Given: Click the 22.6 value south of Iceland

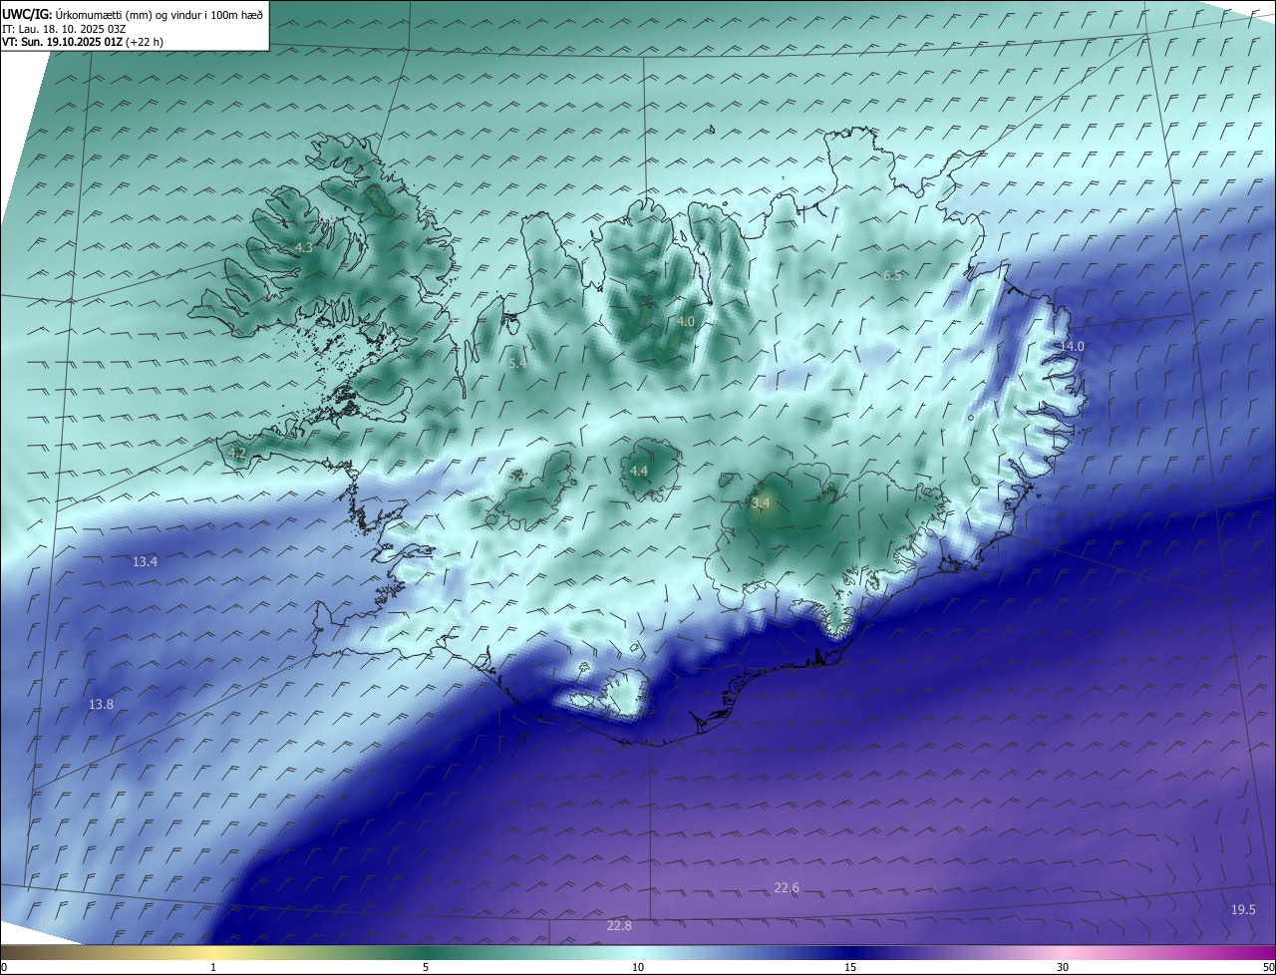Looking at the screenshot, I should (787, 888).
